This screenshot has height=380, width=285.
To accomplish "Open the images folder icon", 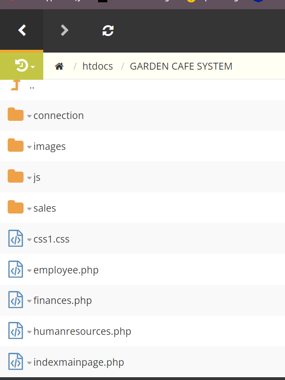I will point(16,146).
